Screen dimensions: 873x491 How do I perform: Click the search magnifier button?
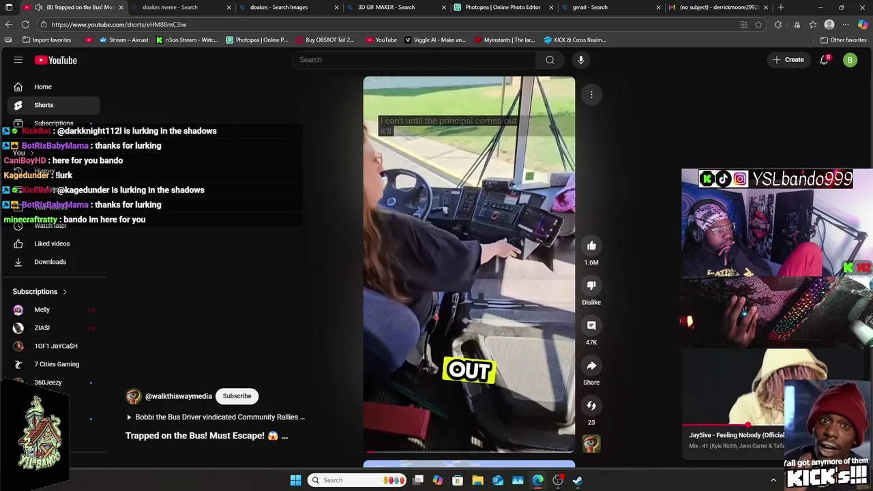coord(550,60)
